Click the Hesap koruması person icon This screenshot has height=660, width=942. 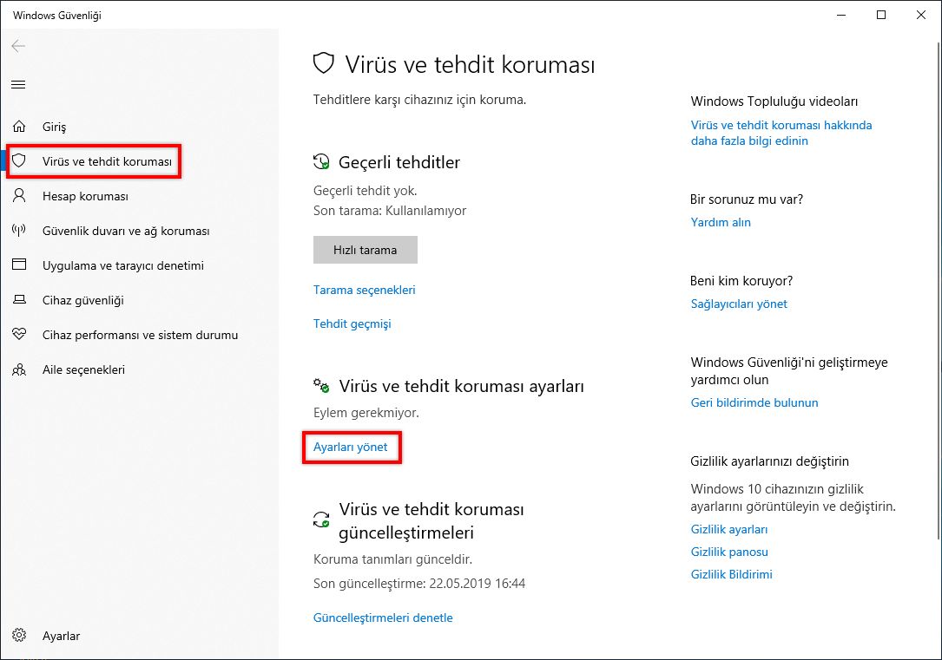coord(19,196)
